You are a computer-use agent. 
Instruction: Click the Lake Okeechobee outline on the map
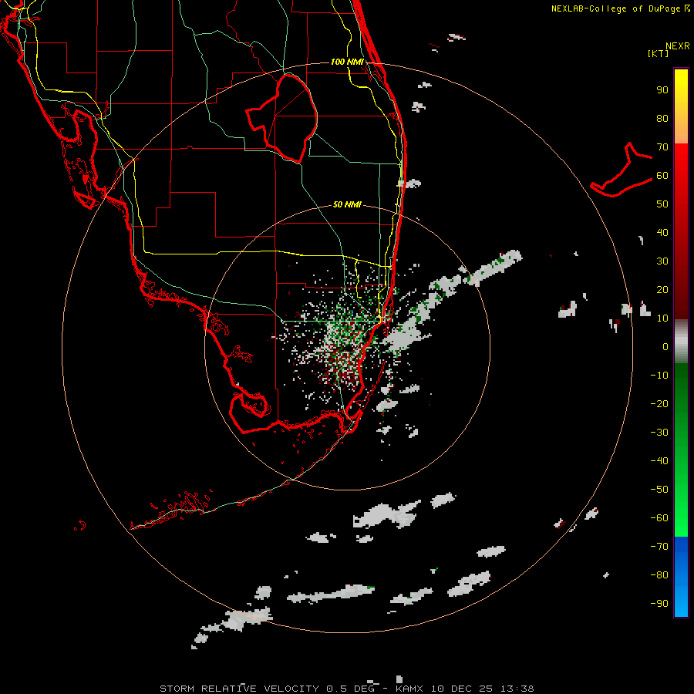(x=282, y=119)
